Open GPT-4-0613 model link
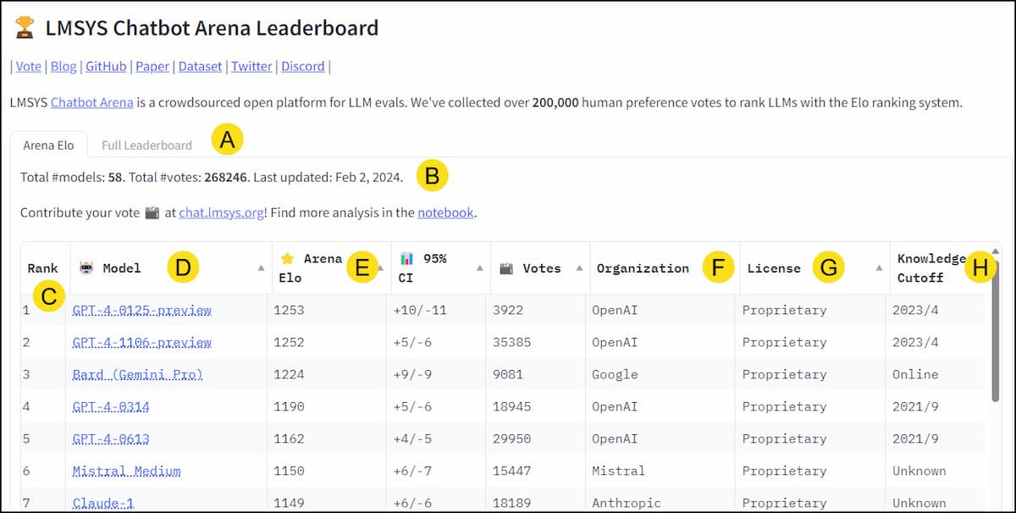Image resolution: width=1016 pixels, height=513 pixels. [111, 439]
